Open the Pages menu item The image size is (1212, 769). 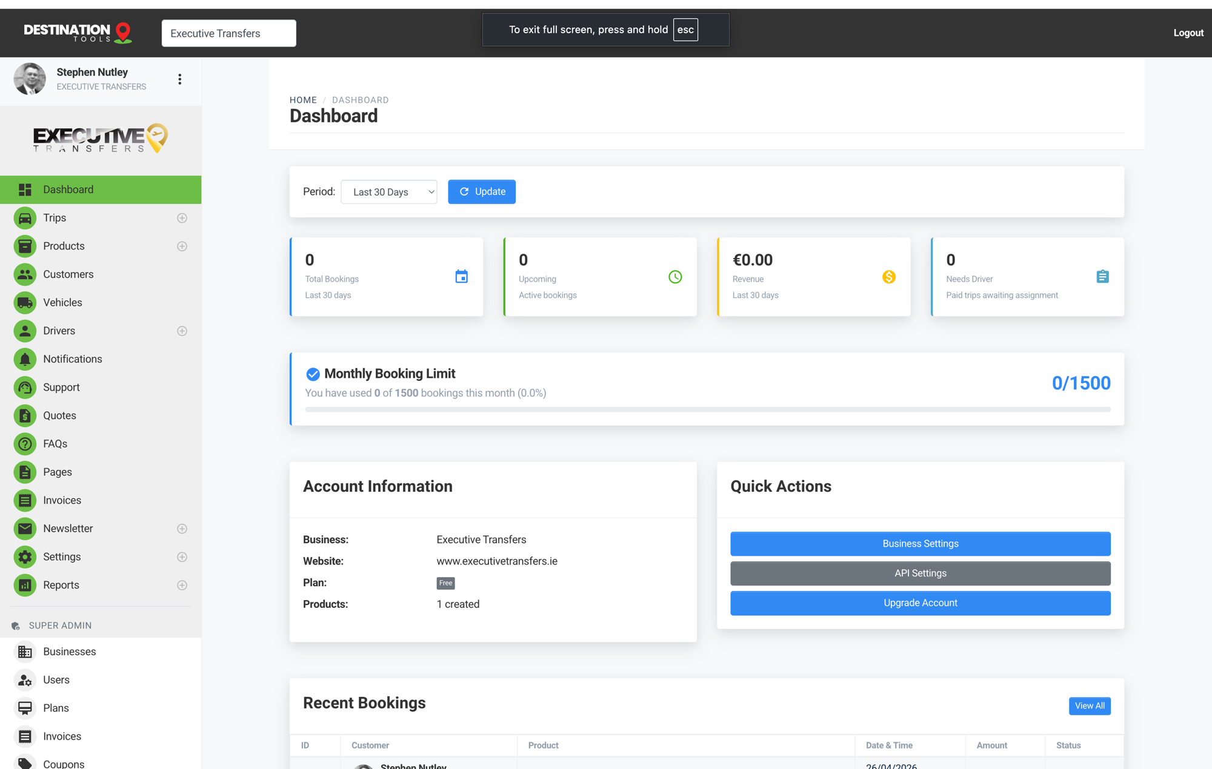pyautogui.click(x=101, y=472)
